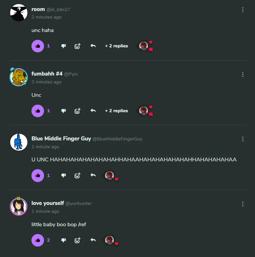Screen dimensions: 255x257
Task: Dislike room's "unc haha" comment
Action: coord(64,46)
